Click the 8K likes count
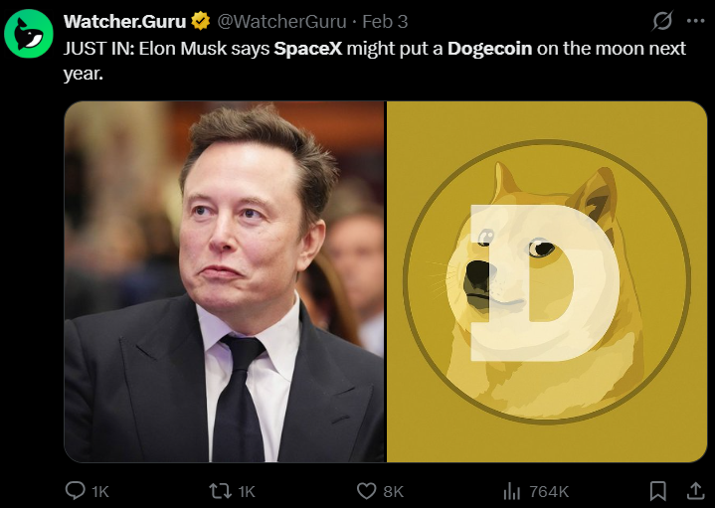The height and width of the screenshot is (508, 715). click(x=394, y=491)
